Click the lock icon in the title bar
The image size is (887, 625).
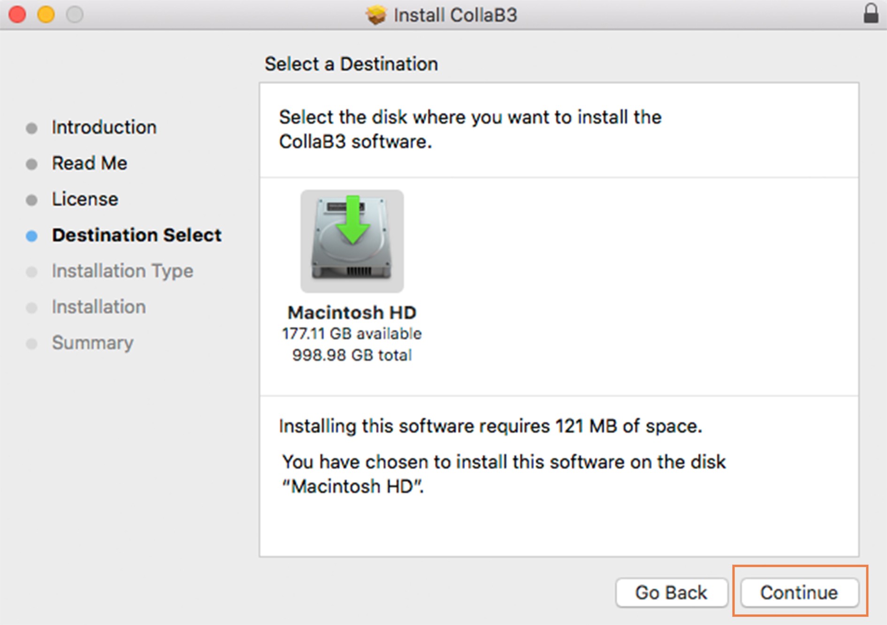click(871, 14)
